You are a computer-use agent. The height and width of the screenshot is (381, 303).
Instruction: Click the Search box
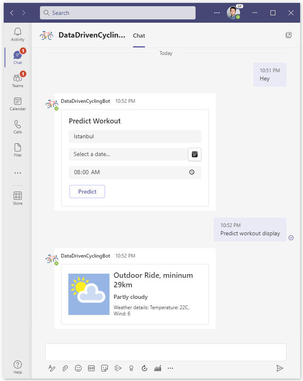(118, 13)
